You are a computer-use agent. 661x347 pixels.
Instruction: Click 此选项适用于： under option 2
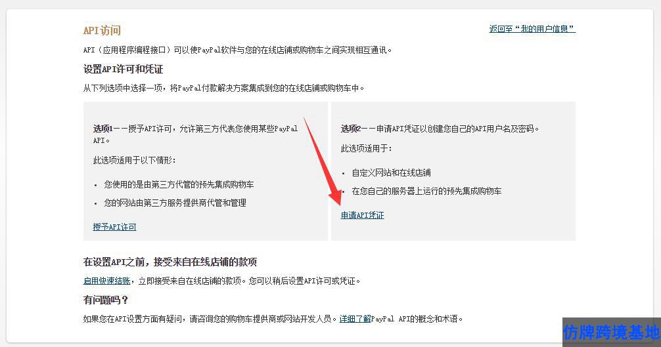coord(367,148)
